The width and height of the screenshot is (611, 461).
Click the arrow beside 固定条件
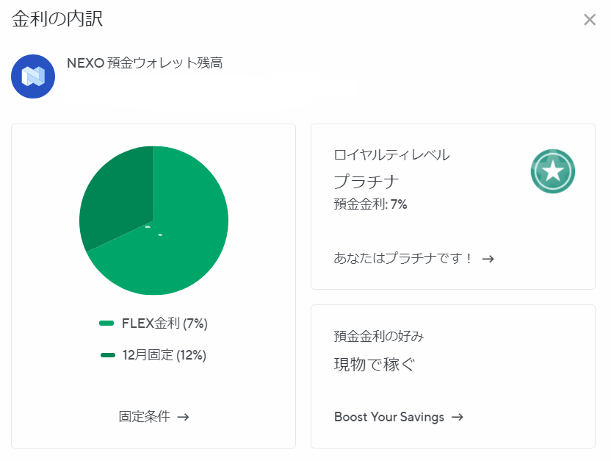[x=184, y=417]
